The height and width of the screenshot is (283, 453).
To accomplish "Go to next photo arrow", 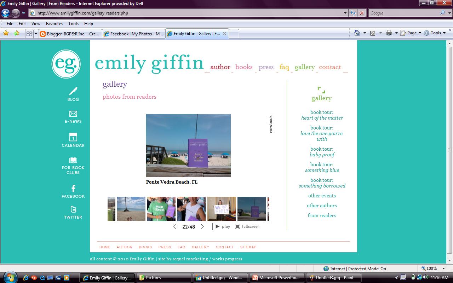I will [202, 226].
